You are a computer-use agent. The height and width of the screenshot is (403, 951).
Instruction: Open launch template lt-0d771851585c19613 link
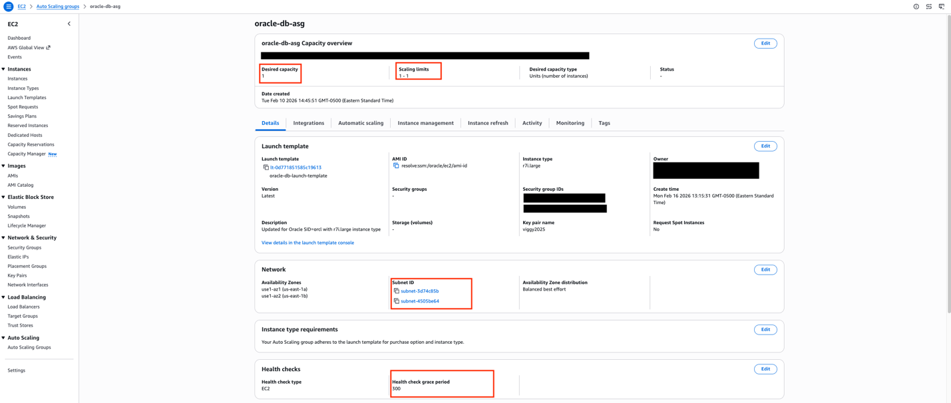point(295,168)
